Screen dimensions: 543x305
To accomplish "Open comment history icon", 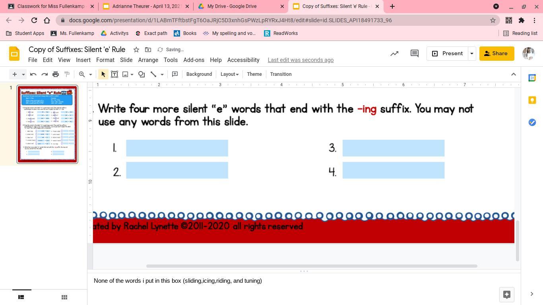I will coord(414,54).
